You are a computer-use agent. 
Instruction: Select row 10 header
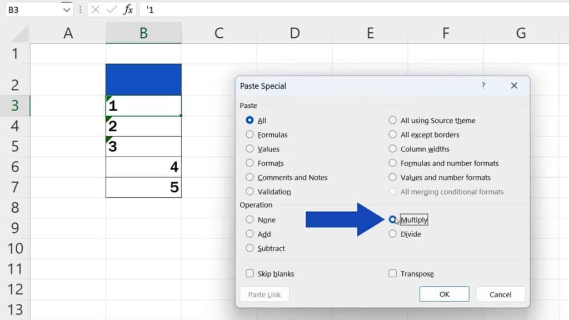coord(15,248)
